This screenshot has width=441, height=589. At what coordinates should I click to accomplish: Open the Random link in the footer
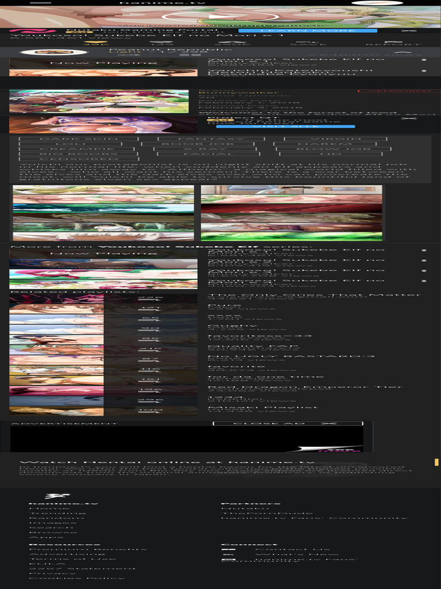56,518
